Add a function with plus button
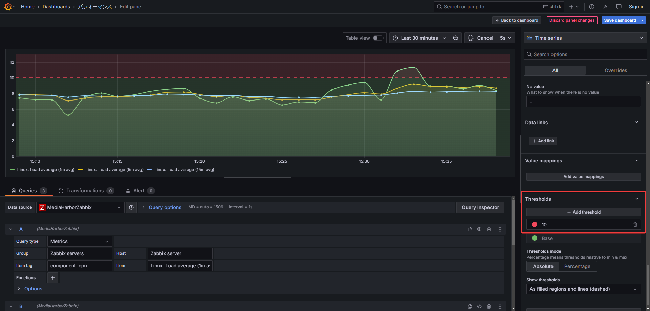650x311 pixels. click(53, 278)
